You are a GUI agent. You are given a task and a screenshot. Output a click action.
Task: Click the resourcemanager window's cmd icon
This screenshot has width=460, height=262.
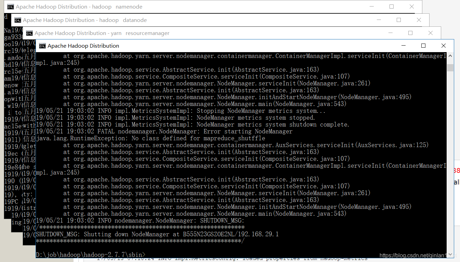29,33
